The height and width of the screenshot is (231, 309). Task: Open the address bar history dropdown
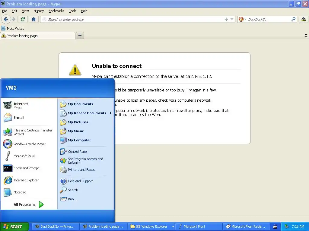click(232, 19)
